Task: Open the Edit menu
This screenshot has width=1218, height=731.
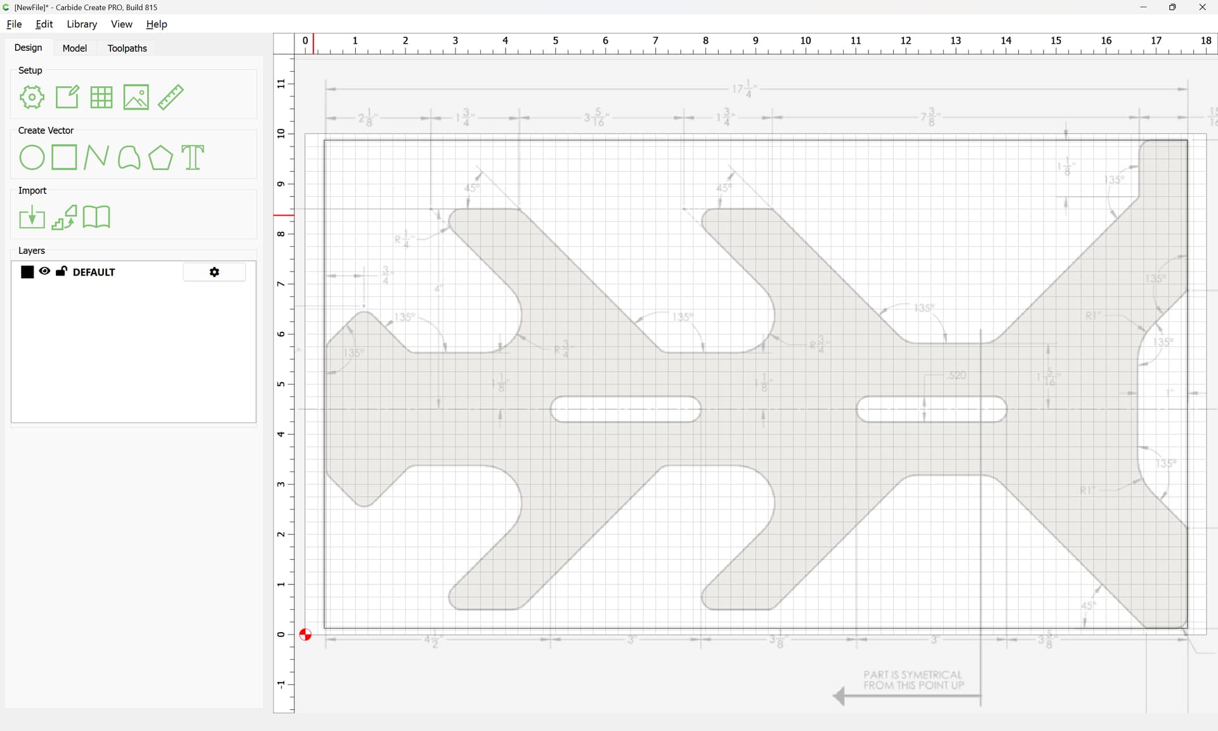Action: pyautogui.click(x=44, y=24)
